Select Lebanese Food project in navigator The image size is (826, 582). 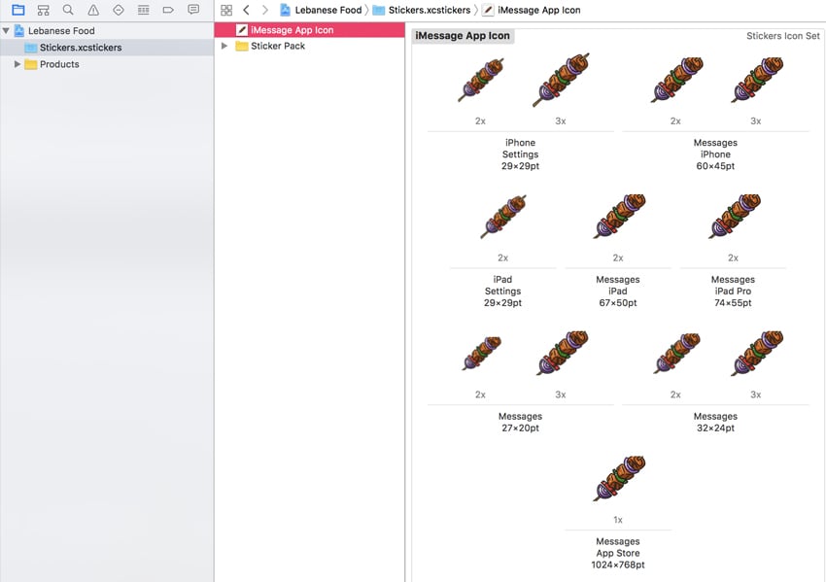coord(61,30)
